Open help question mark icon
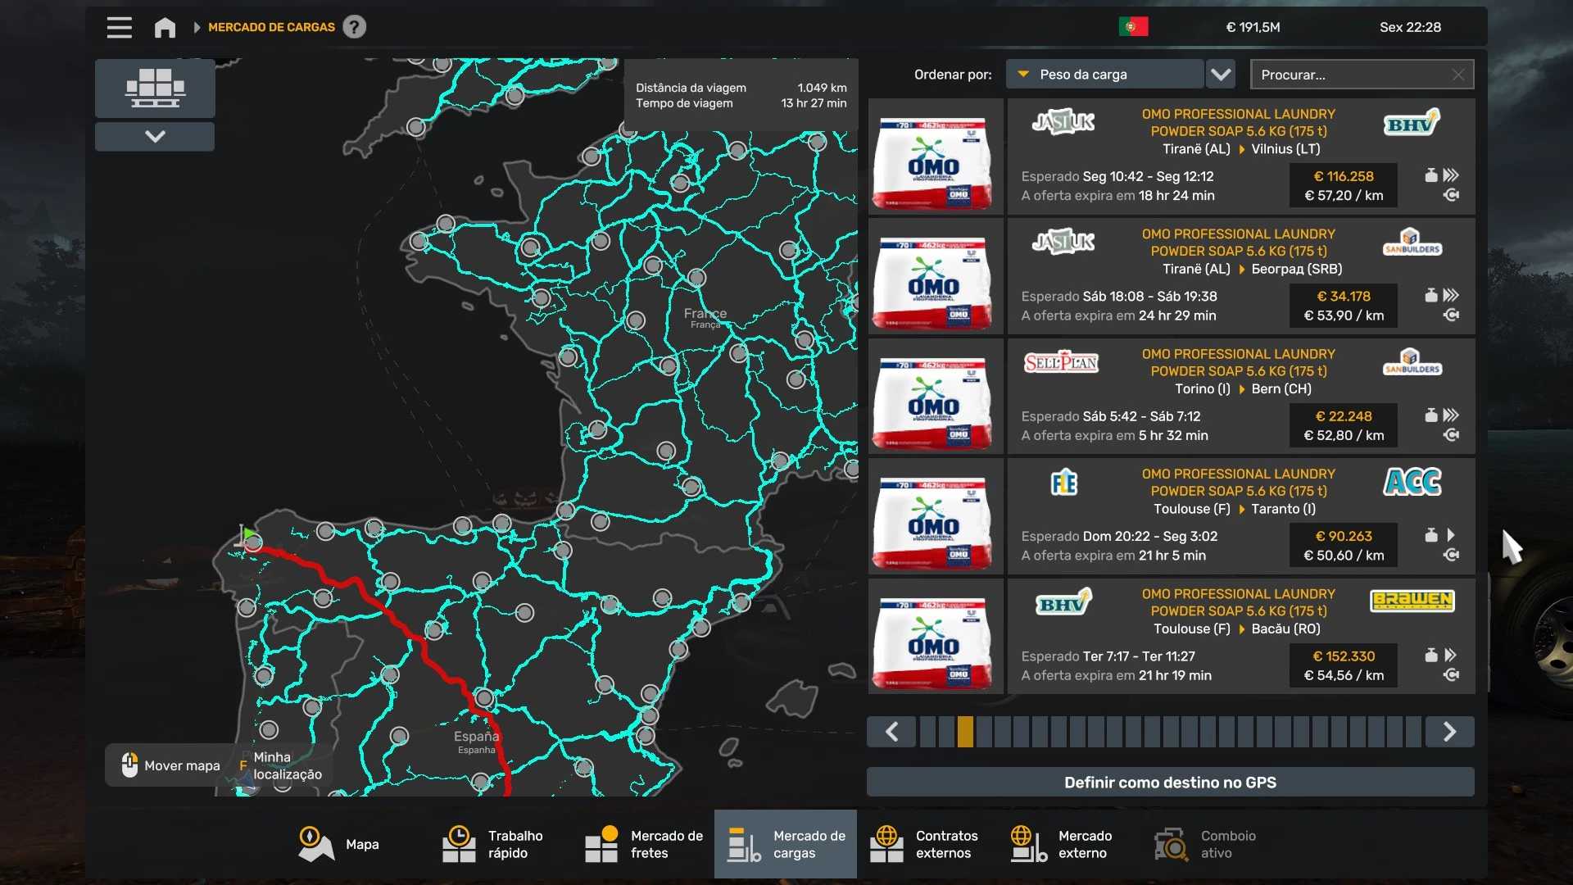1573x885 pixels. pos(354,27)
